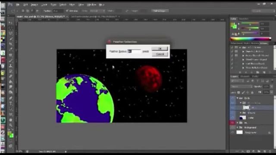This screenshot has width=276, height=155.
Task: Select the Brush tool
Action: pos(10,60)
